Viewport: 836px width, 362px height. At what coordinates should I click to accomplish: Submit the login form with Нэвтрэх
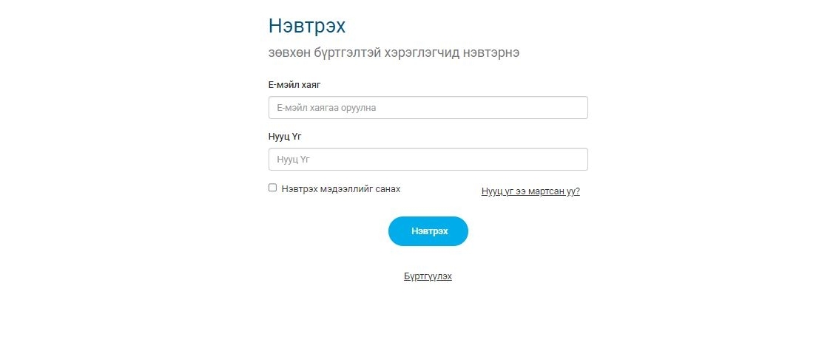428,231
